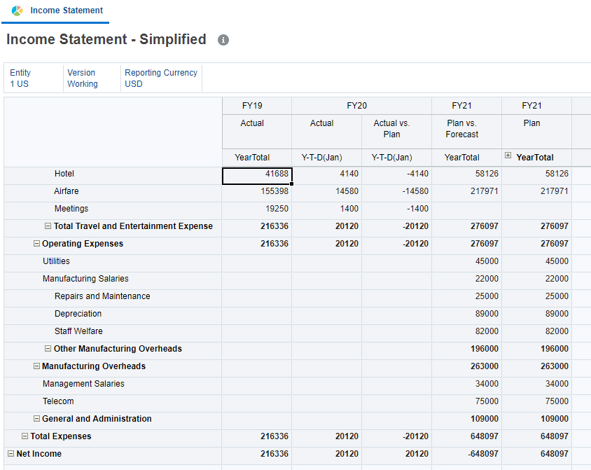Open the Entity 1 US selector
This screenshot has height=470, width=591.
pyautogui.click(x=20, y=78)
